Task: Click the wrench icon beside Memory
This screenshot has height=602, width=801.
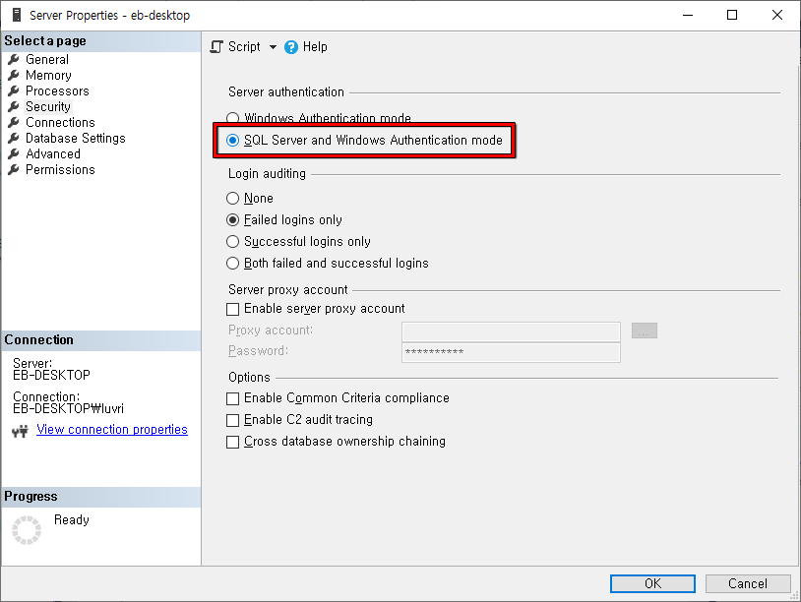Action: click(14, 76)
